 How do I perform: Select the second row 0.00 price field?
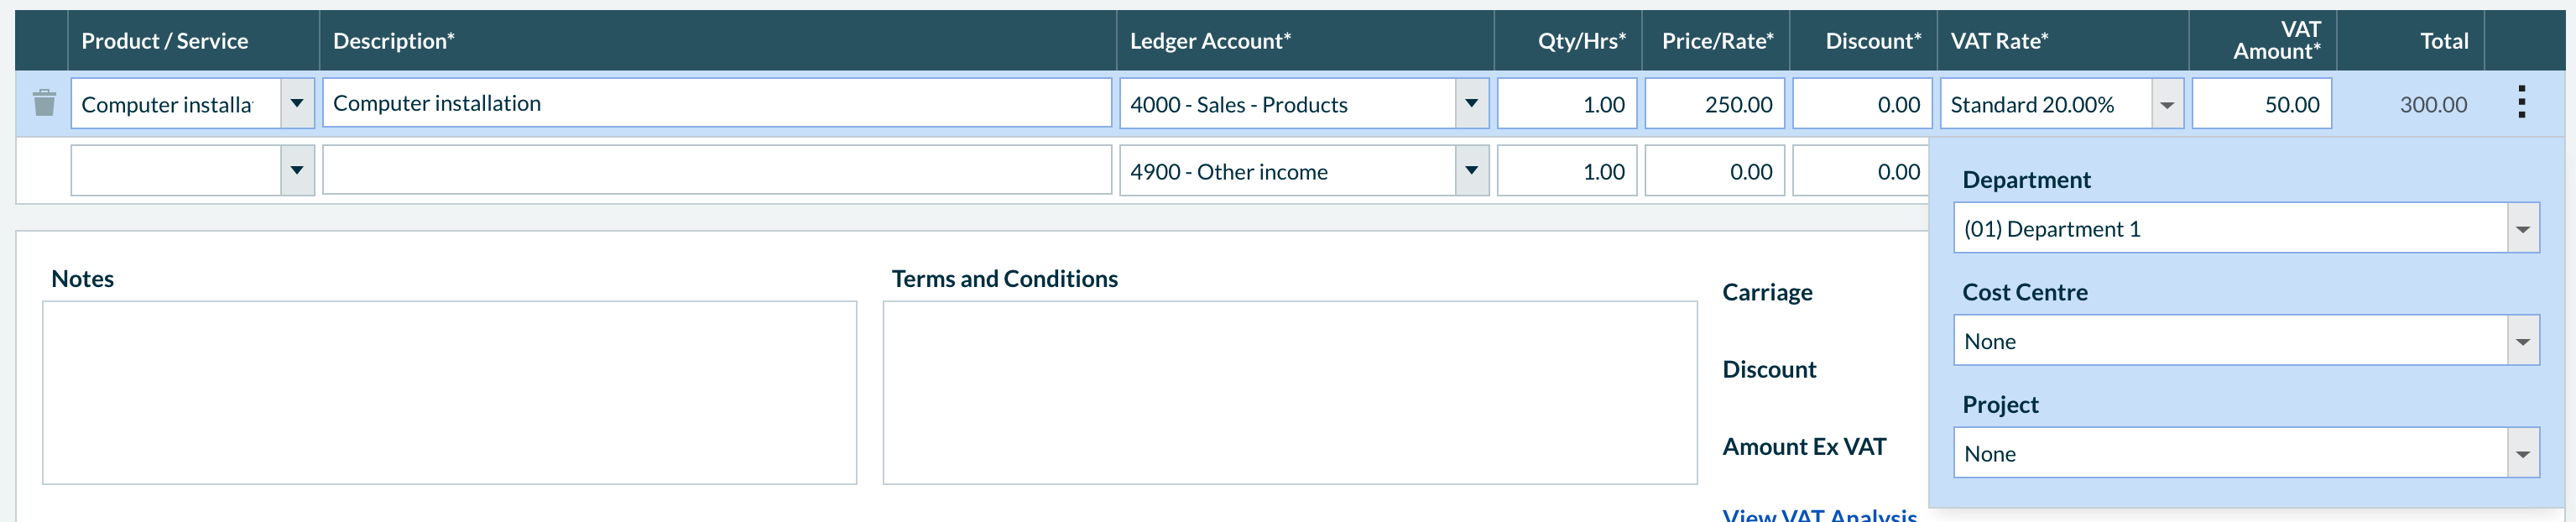click(1714, 171)
